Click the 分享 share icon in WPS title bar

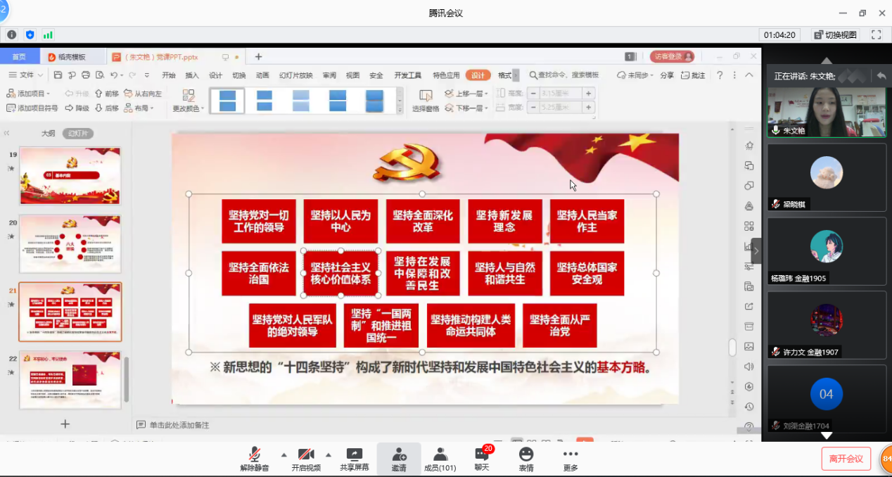(x=668, y=75)
